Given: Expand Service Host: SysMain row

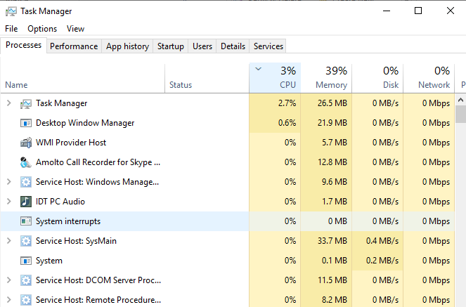Looking at the screenshot, I should click(9, 241).
